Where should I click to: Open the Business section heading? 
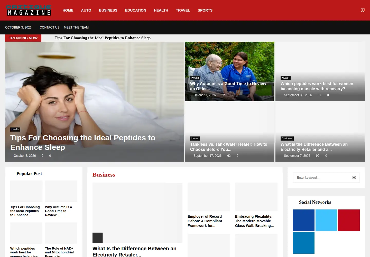click(104, 175)
